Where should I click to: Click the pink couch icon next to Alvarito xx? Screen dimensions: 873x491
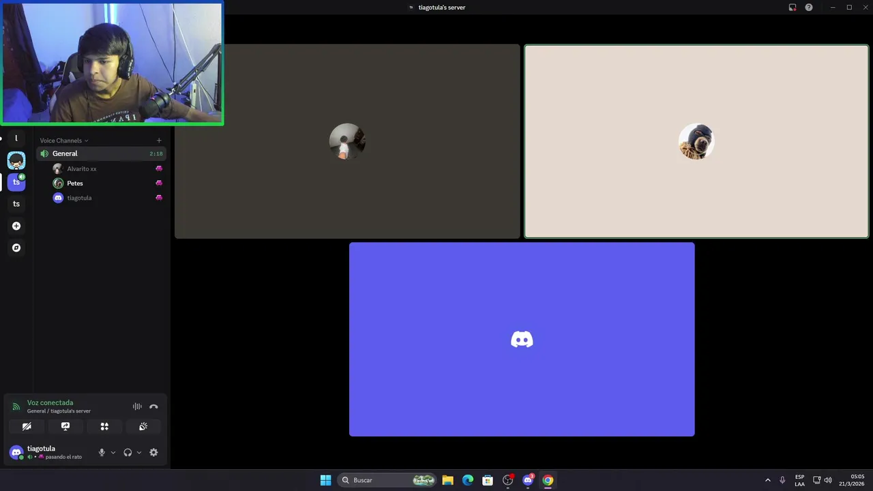pyautogui.click(x=159, y=168)
